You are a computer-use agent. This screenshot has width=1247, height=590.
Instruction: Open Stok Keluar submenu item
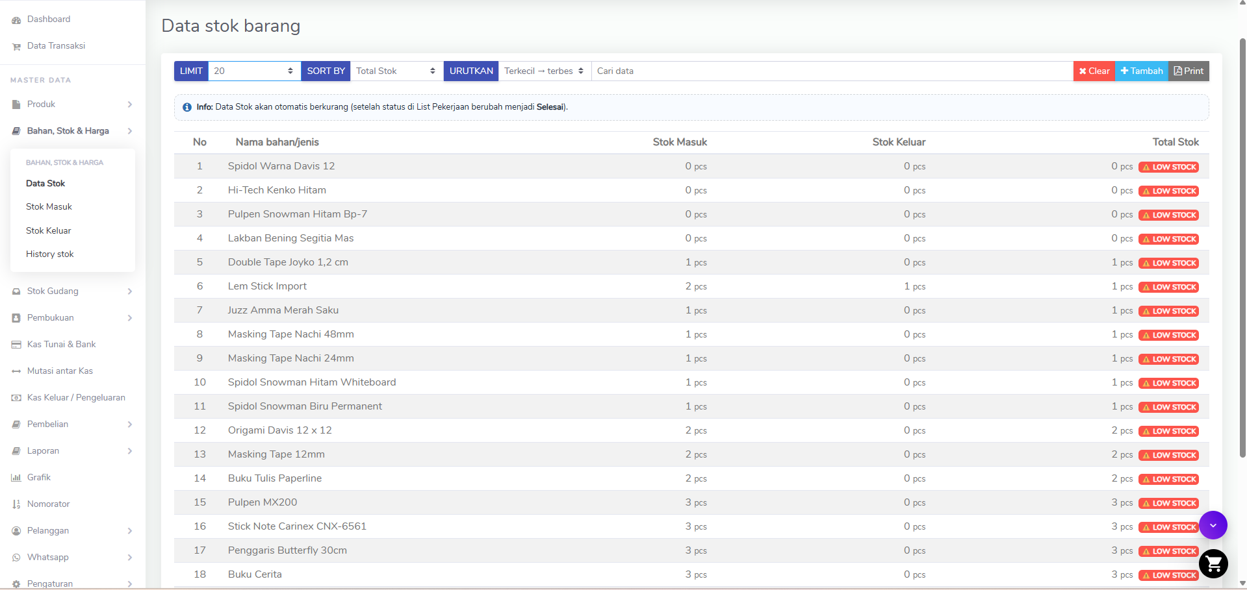(x=49, y=231)
